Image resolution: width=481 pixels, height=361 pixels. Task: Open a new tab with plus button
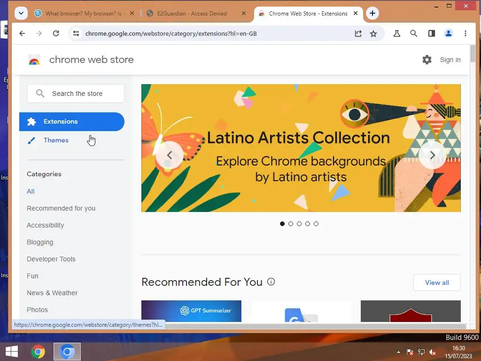[372, 13]
